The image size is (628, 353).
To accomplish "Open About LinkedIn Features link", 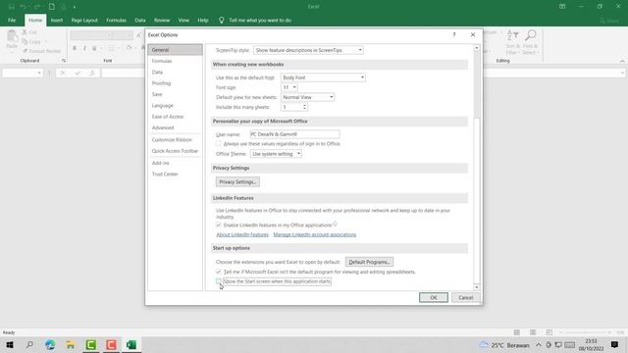I will (x=242, y=234).
